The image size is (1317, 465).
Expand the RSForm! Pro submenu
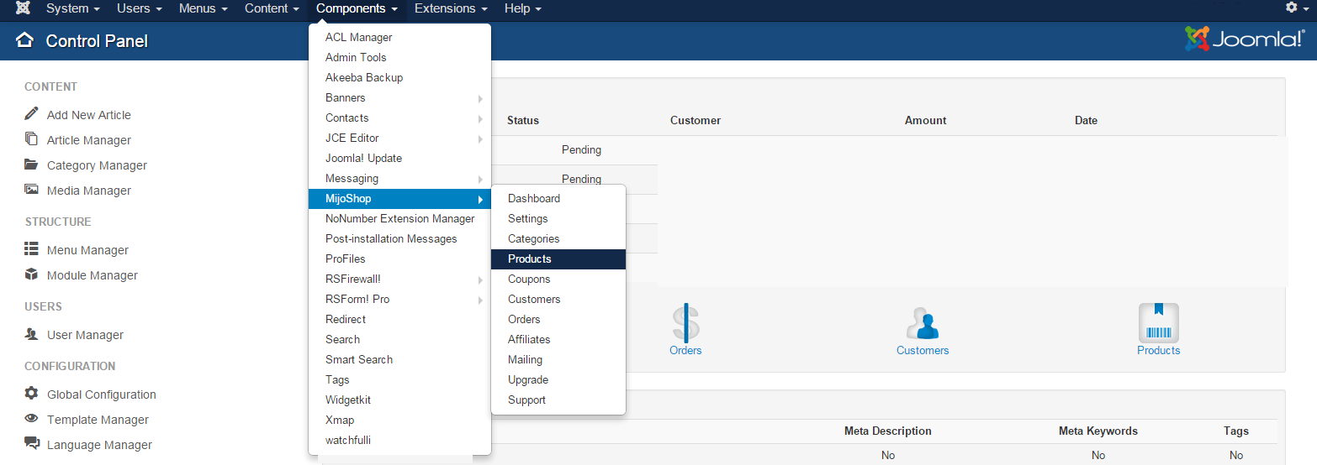[399, 299]
